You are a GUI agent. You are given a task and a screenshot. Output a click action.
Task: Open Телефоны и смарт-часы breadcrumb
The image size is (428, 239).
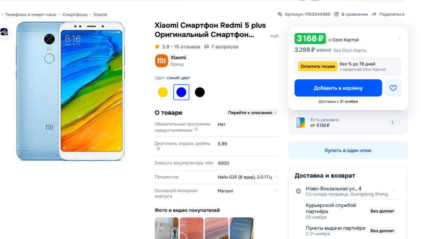tap(31, 15)
